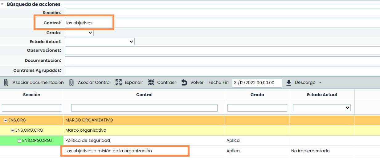
Task: Open the Grado dropdown in search form
Action: point(79,32)
